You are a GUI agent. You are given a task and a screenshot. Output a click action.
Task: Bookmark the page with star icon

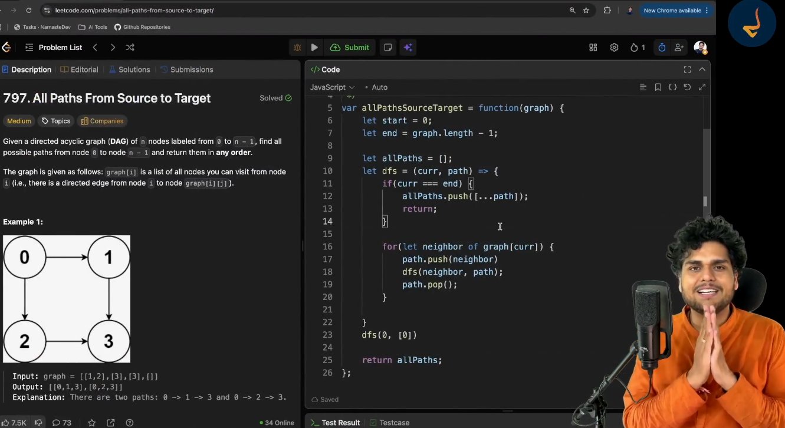click(586, 11)
